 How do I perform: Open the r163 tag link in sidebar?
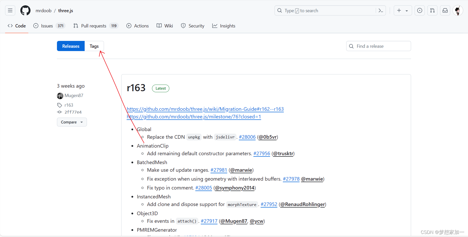pyautogui.click(x=69, y=105)
